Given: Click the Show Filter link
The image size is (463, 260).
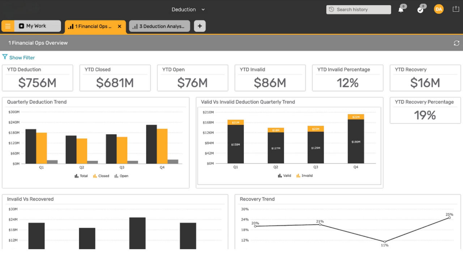Looking at the screenshot, I should tap(22, 58).
